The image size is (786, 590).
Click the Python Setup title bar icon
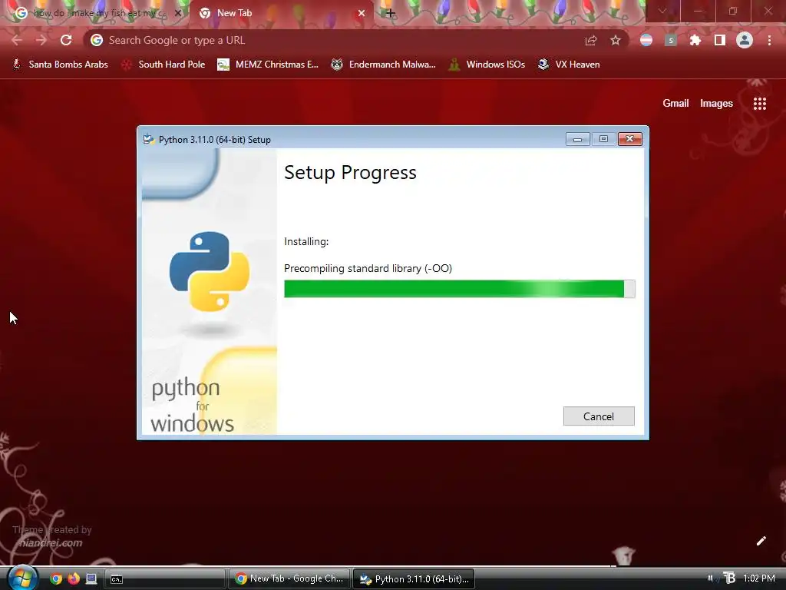[x=148, y=140]
